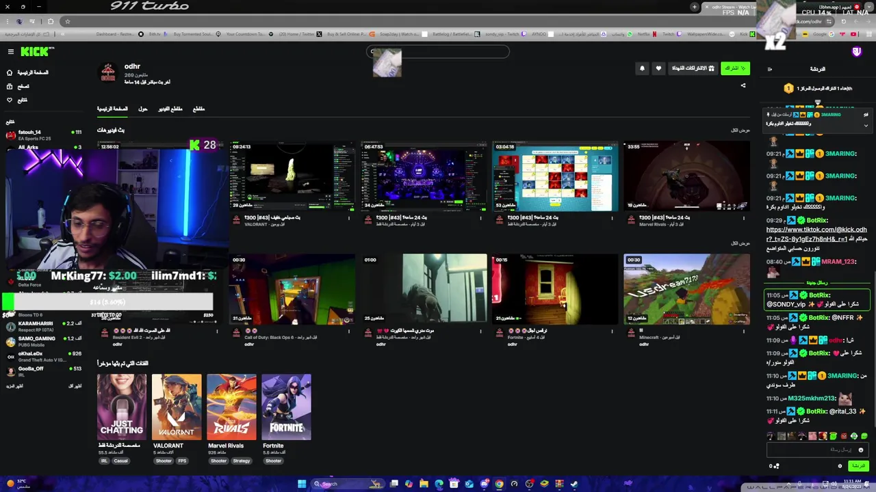The height and width of the screenshot is (492, 876).
Task: Open the Fortnite category card
Action: [286, 407]
